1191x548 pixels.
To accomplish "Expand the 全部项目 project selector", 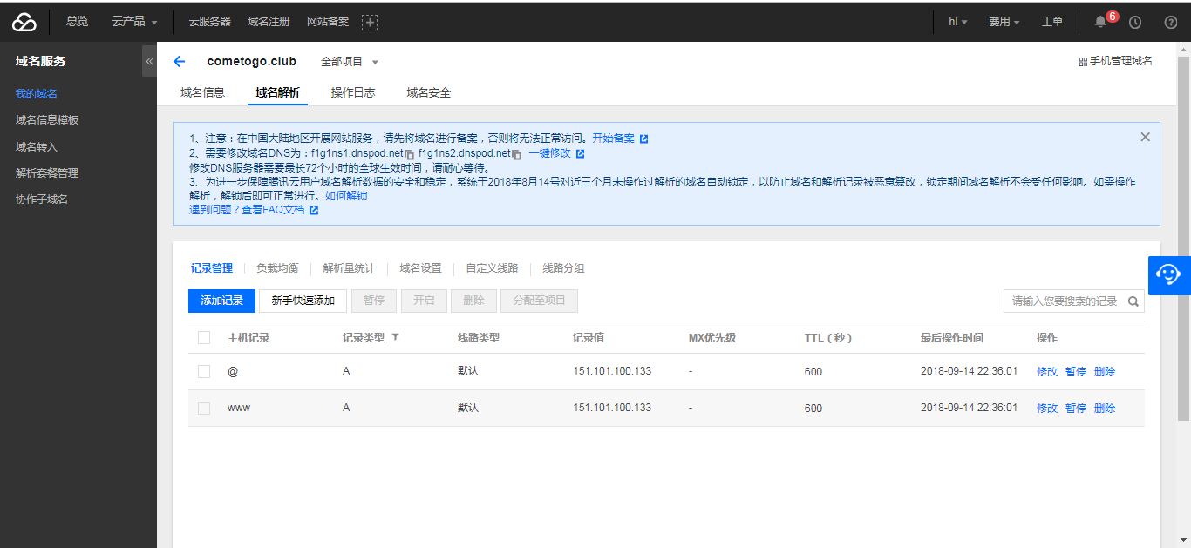I will tap(350, 62).
